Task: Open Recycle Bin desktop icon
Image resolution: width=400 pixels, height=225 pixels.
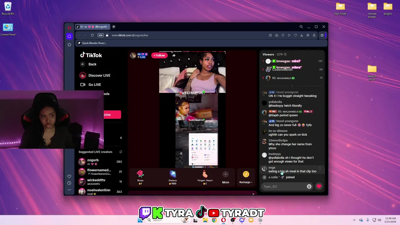Action: [x=8, y=9]
